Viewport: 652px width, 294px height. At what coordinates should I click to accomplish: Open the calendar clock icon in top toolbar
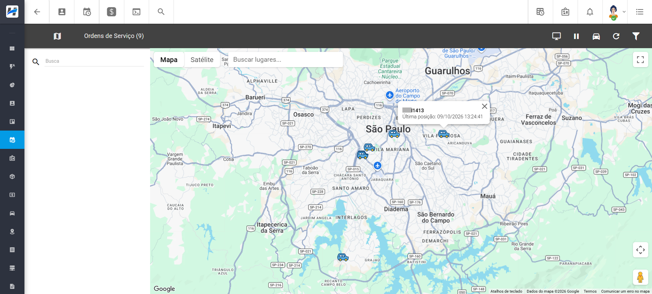pos(87,12)
